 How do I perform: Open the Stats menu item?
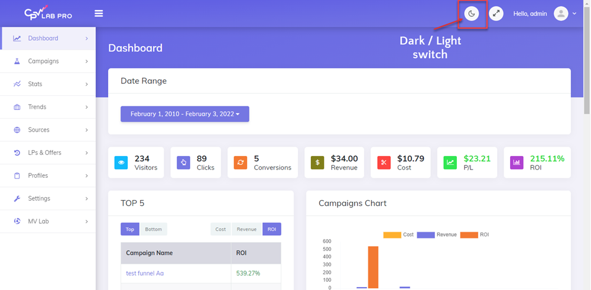click(48, 84)
